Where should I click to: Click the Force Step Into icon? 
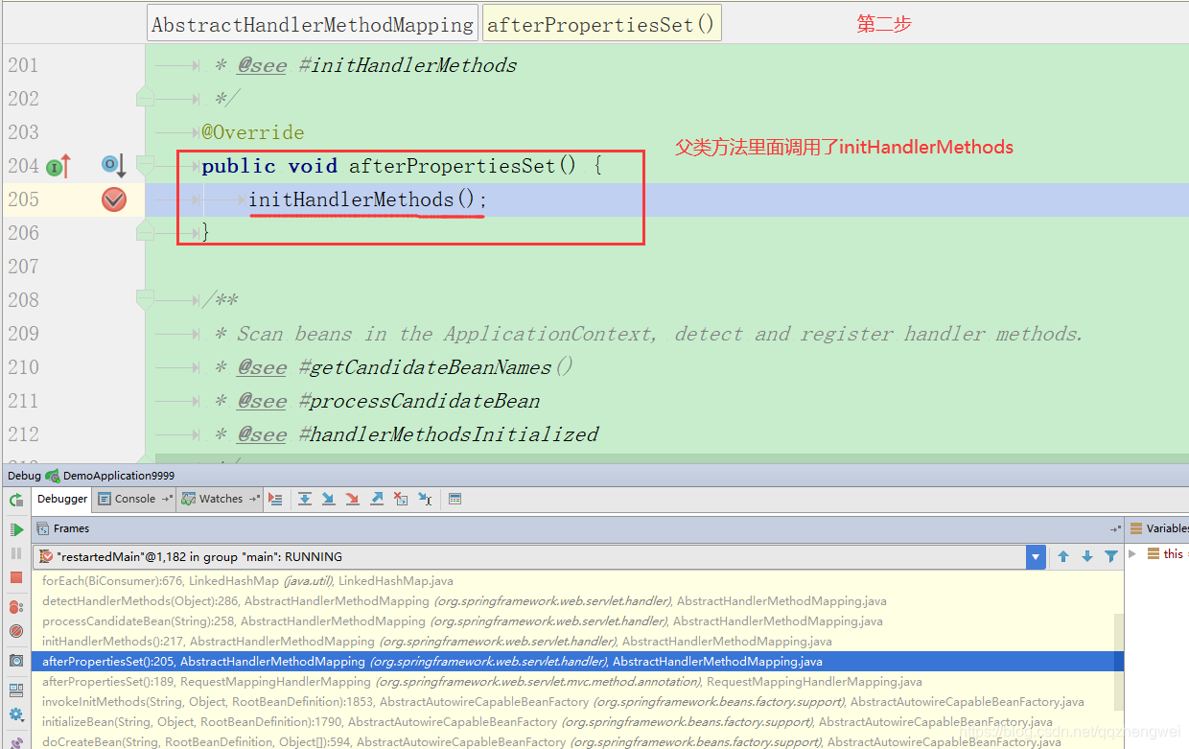[x=352, y=499]
